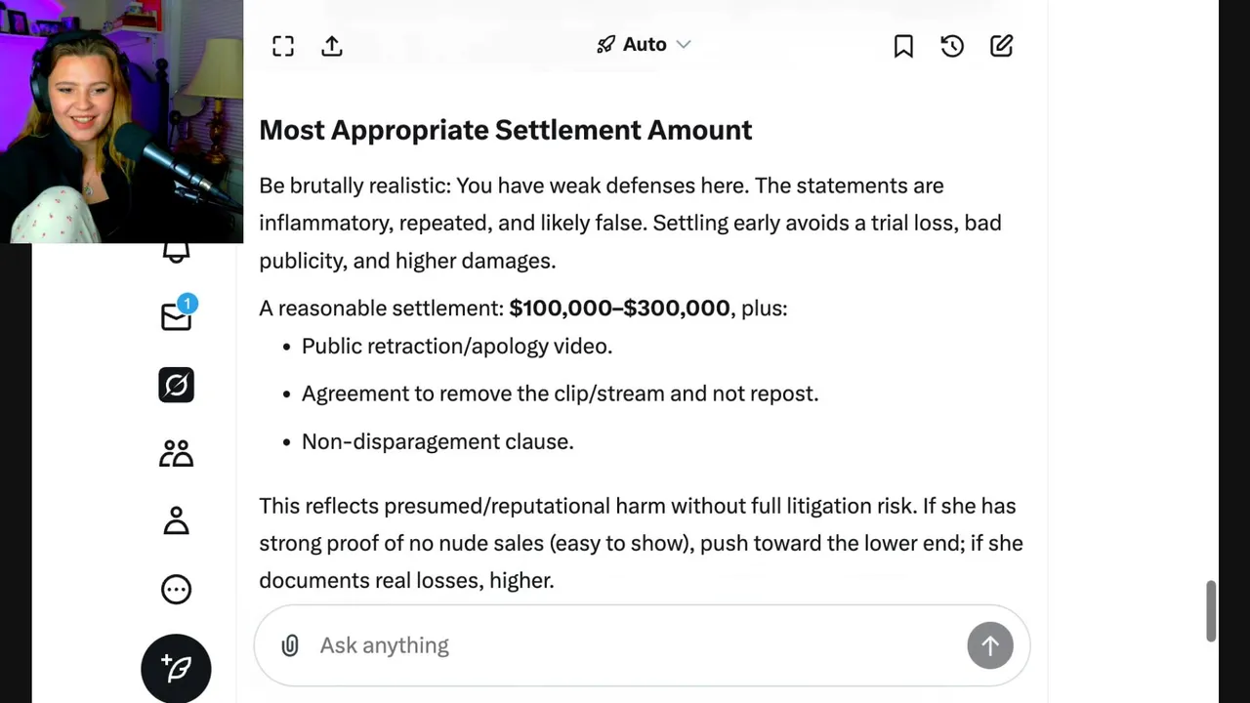Open chat history clock icon
The image size is (1250, 703).
point(952,46)
